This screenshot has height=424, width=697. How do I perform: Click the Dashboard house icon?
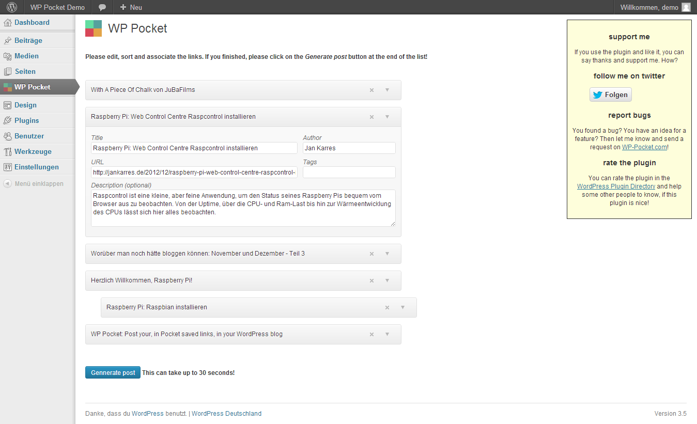point(8,23)
